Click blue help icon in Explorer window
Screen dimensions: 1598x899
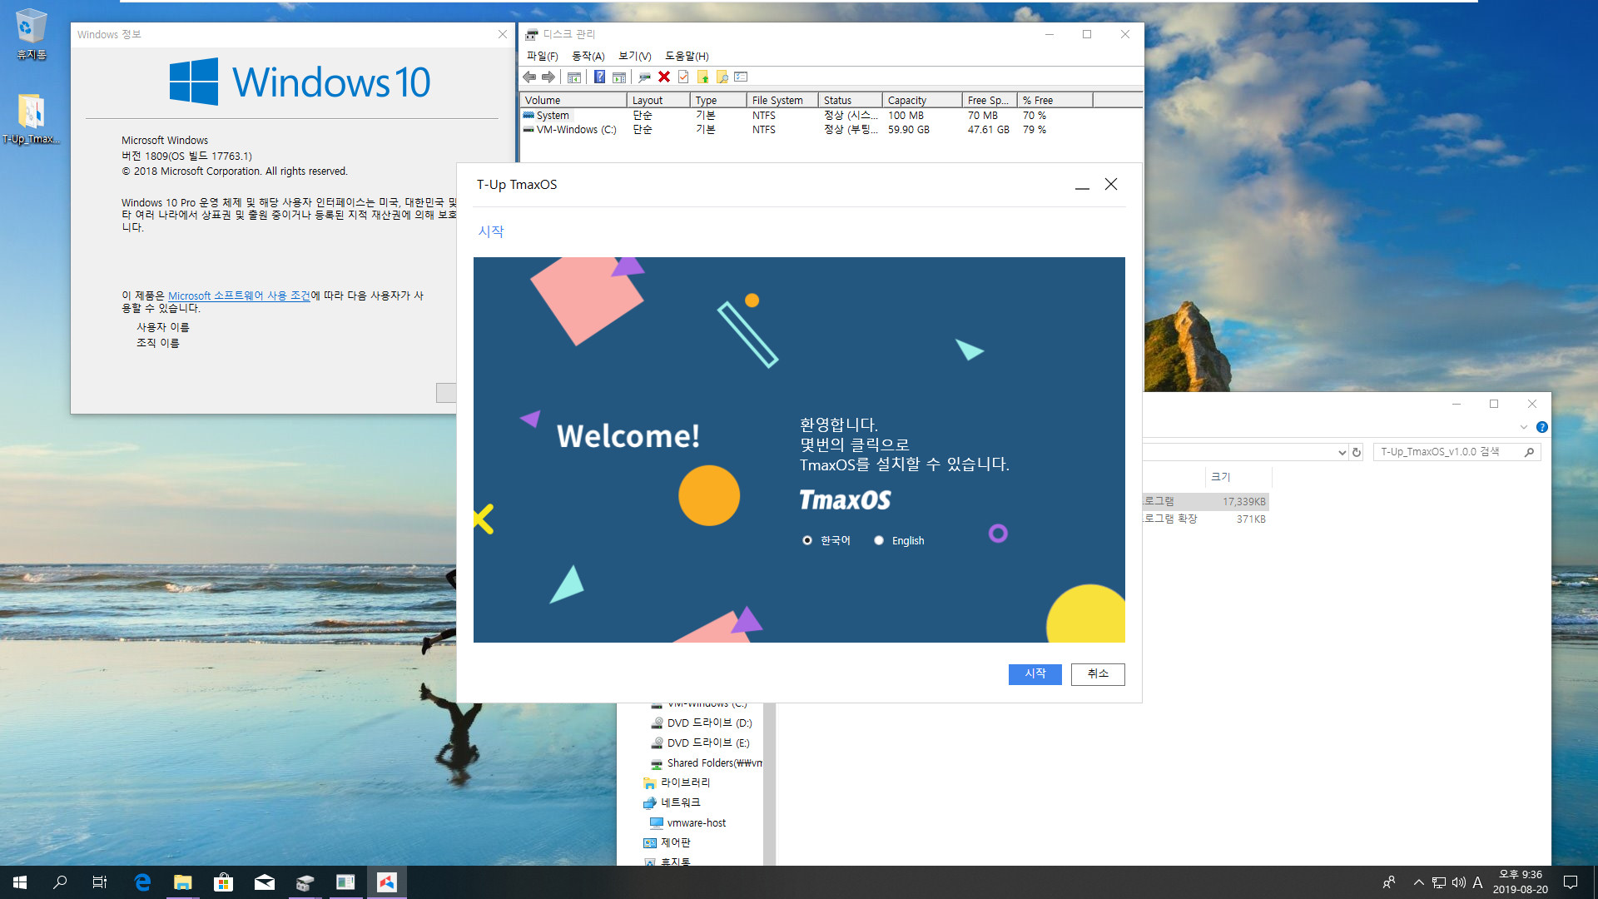[1541, 427]
